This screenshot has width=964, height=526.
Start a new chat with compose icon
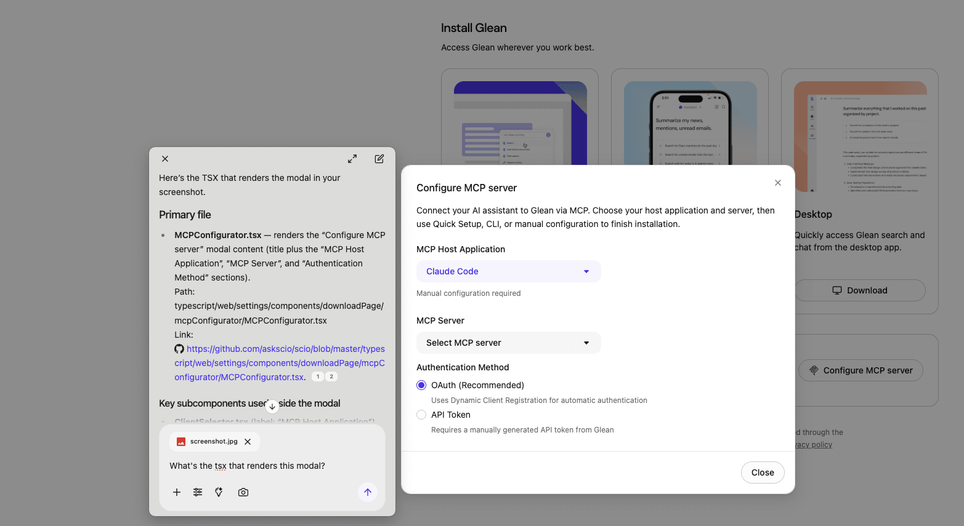pos(379,159)
